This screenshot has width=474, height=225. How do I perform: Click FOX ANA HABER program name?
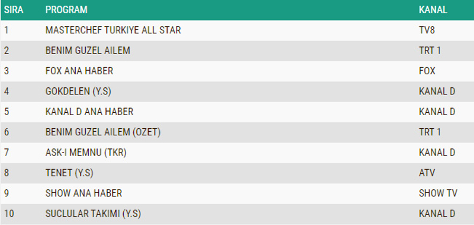pos(79,71)
